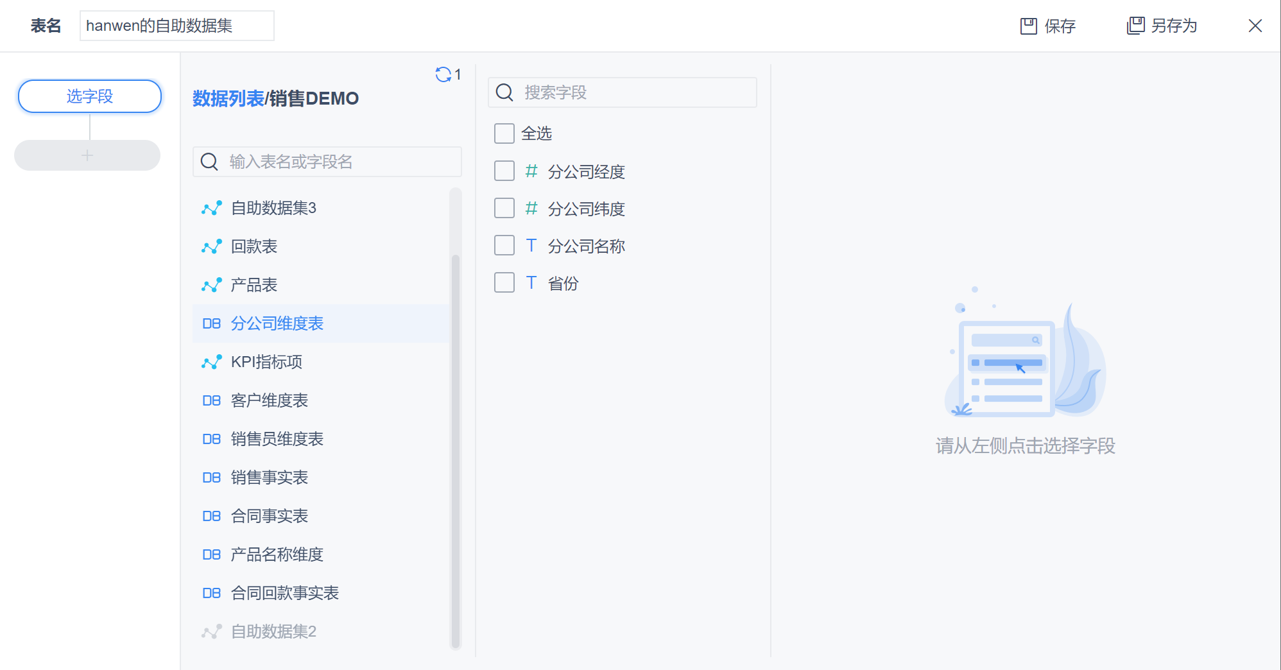The image size is (1281, 670).
Task: Click the plus button to add a step
Action: pyautogui.click(x=87, y=155)
